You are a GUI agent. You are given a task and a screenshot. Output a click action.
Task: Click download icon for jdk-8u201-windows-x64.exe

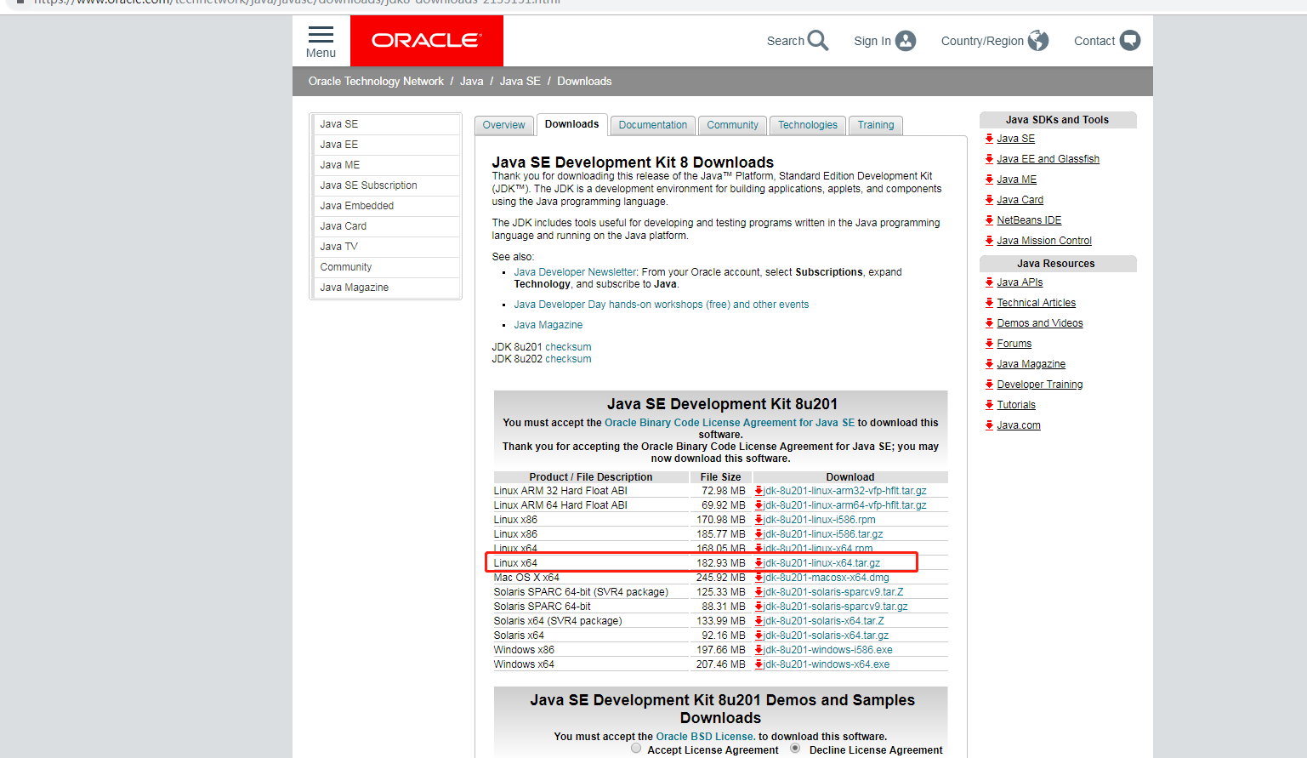[759, 664]
